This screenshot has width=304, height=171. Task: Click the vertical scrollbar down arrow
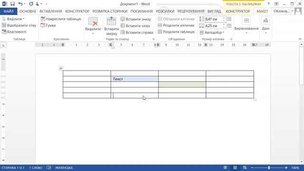pos(301,162)
